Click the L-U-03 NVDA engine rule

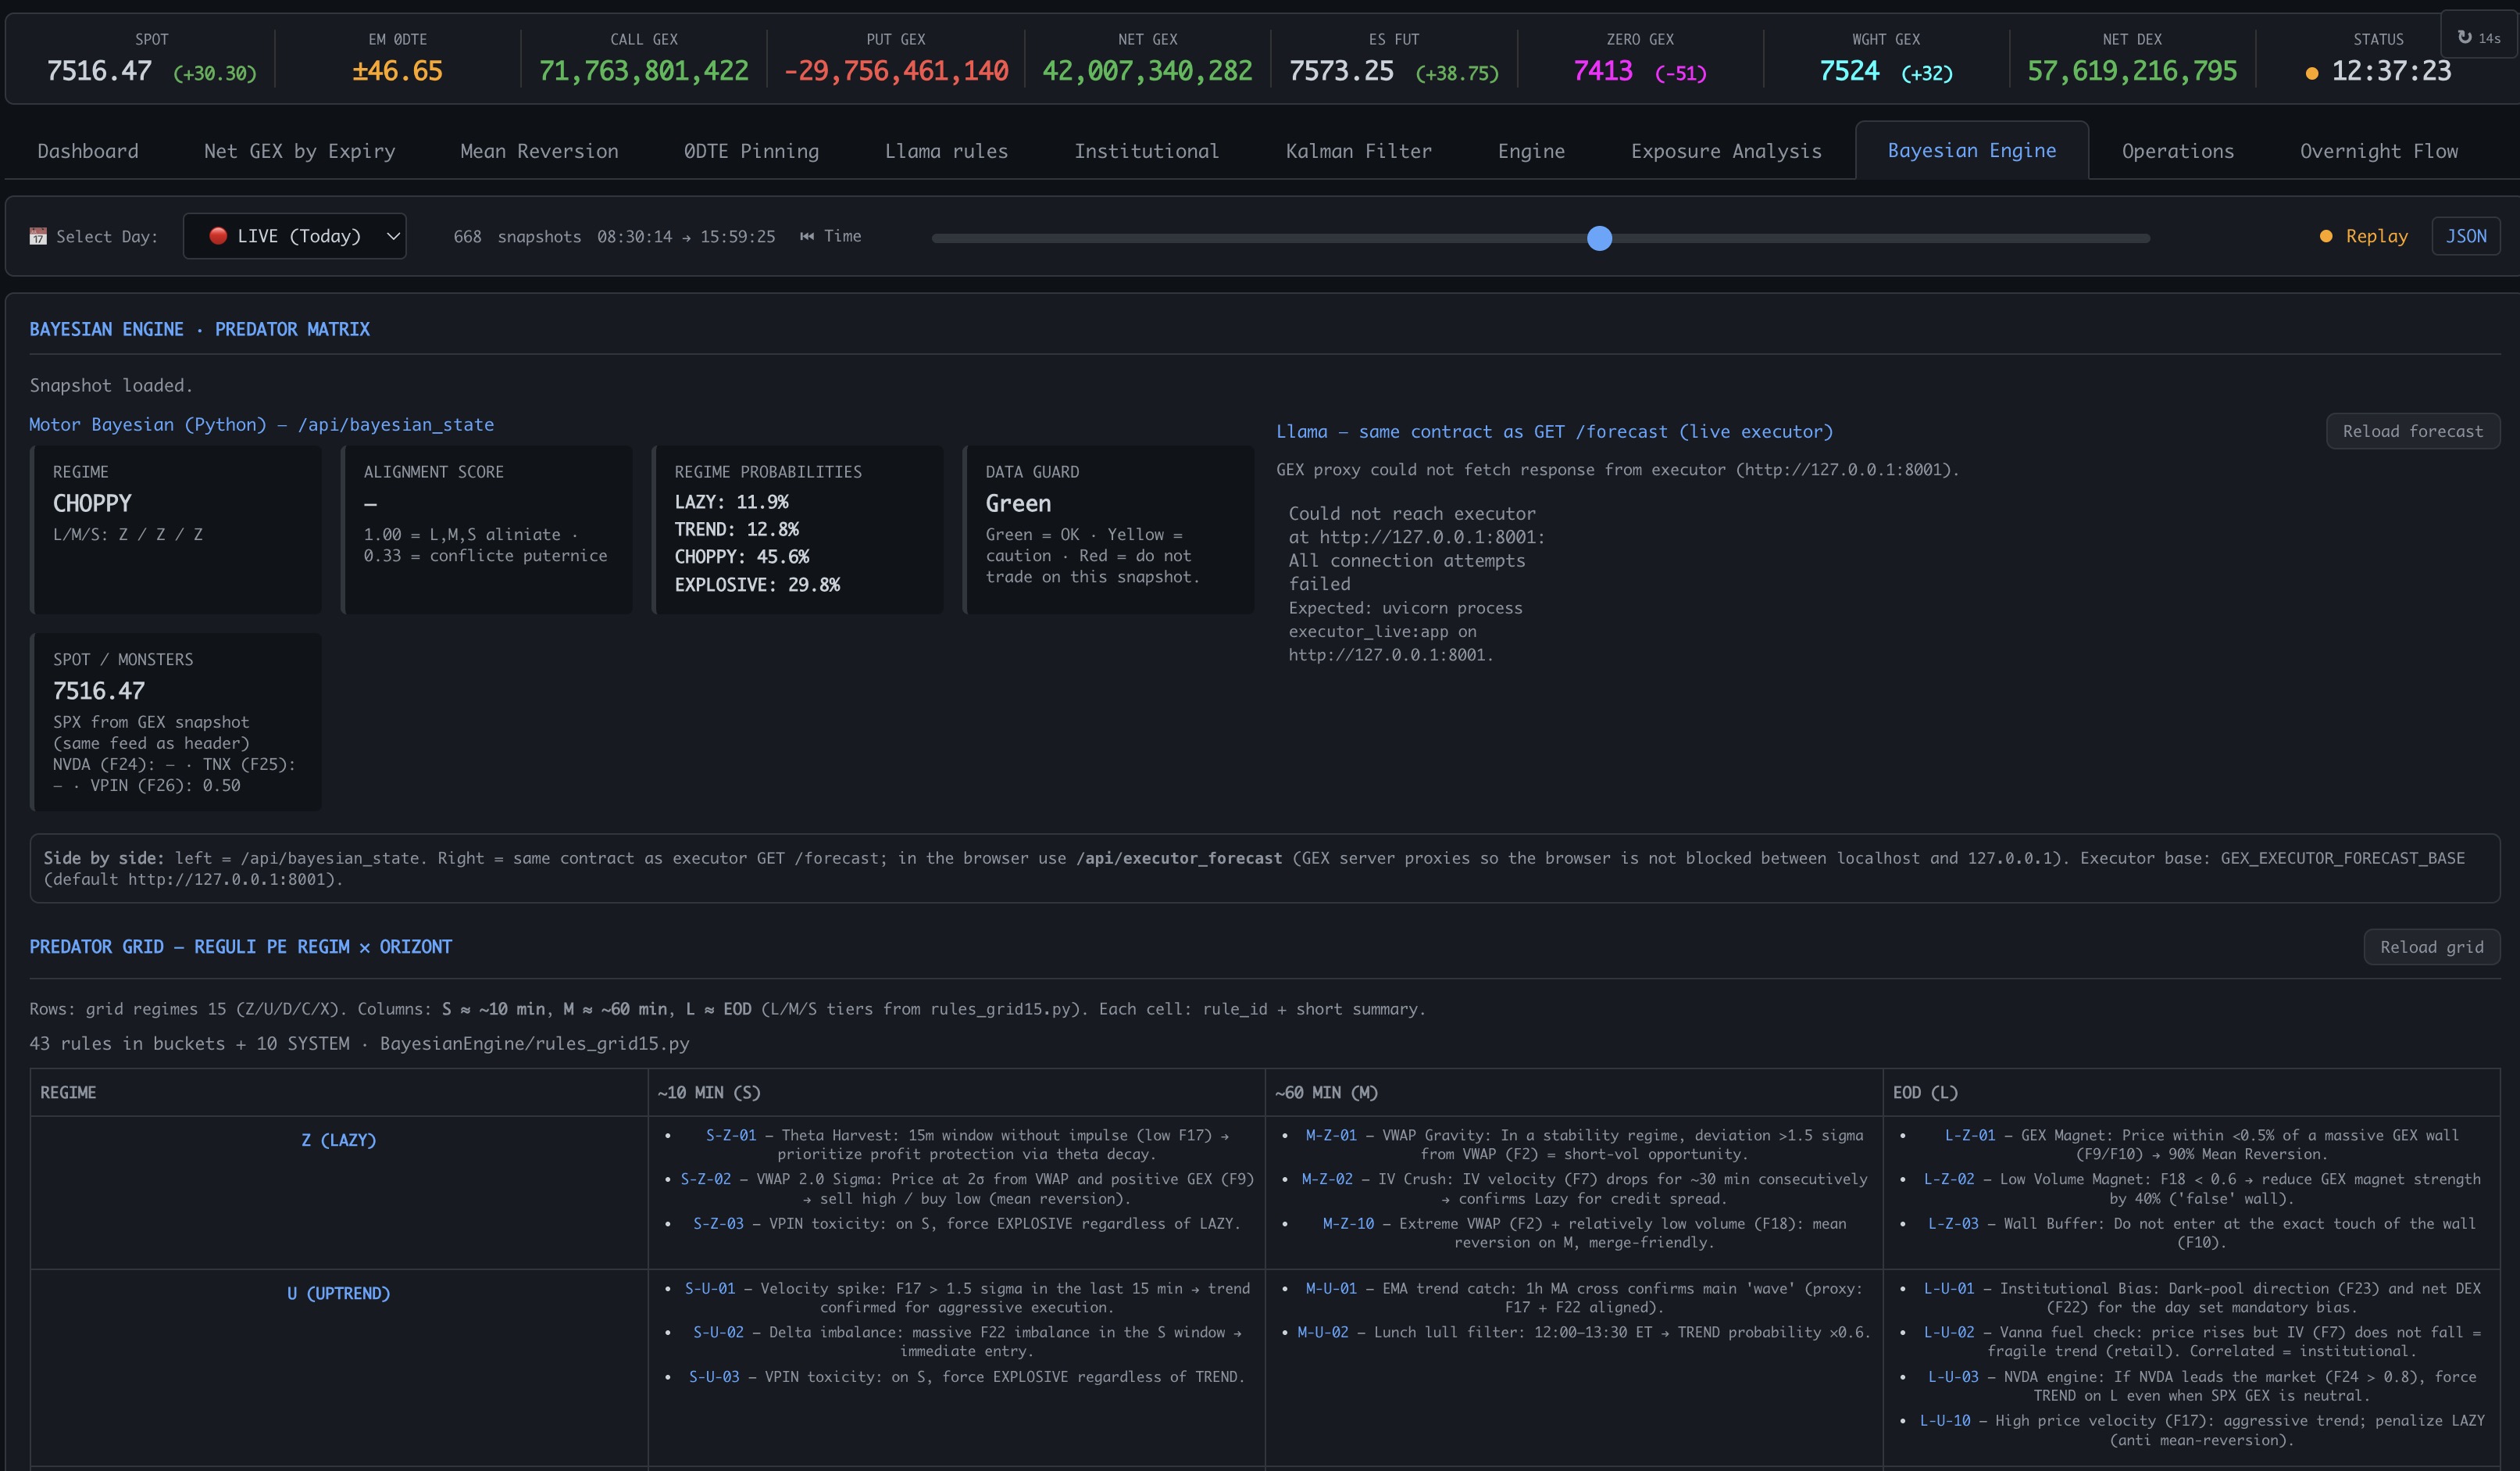pos(1953,1376)
